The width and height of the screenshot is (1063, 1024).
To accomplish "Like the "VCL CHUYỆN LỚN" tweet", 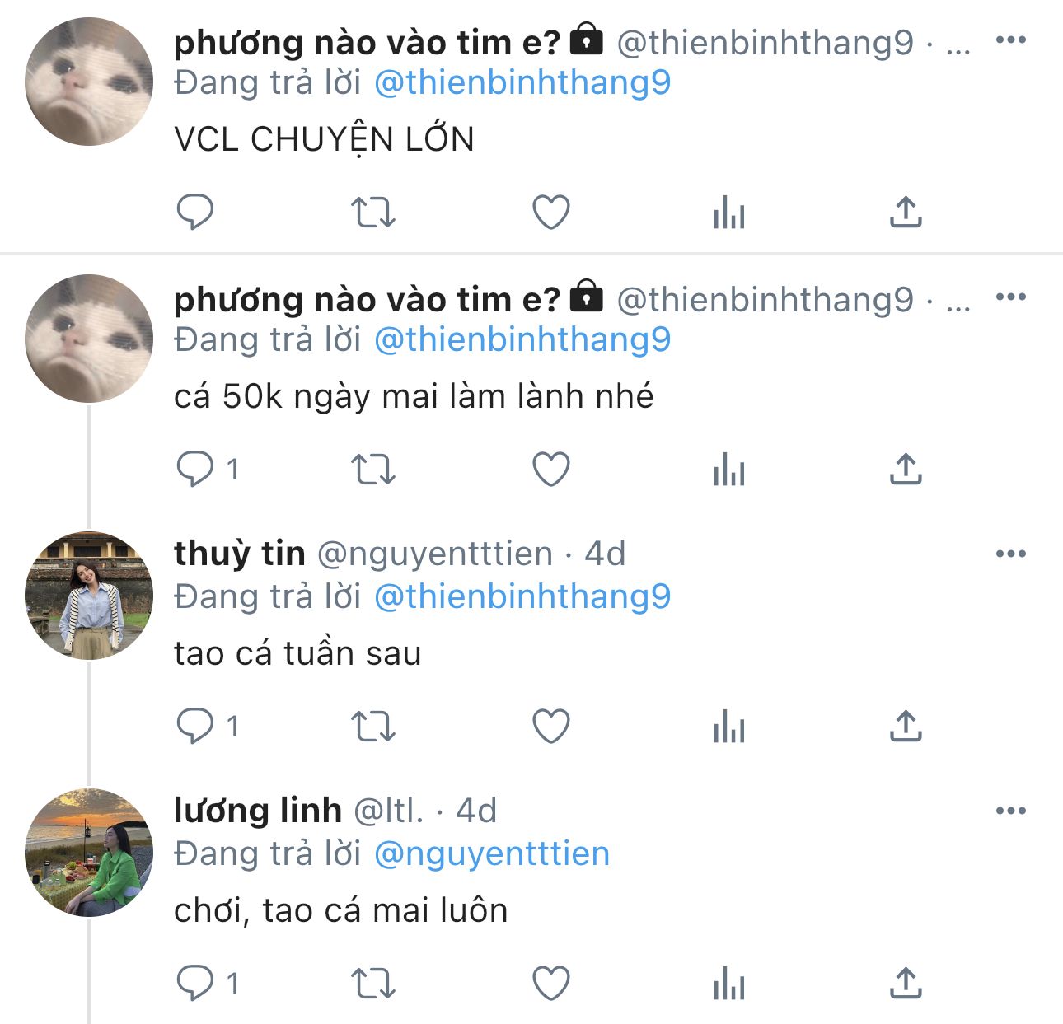I will 551,213.
